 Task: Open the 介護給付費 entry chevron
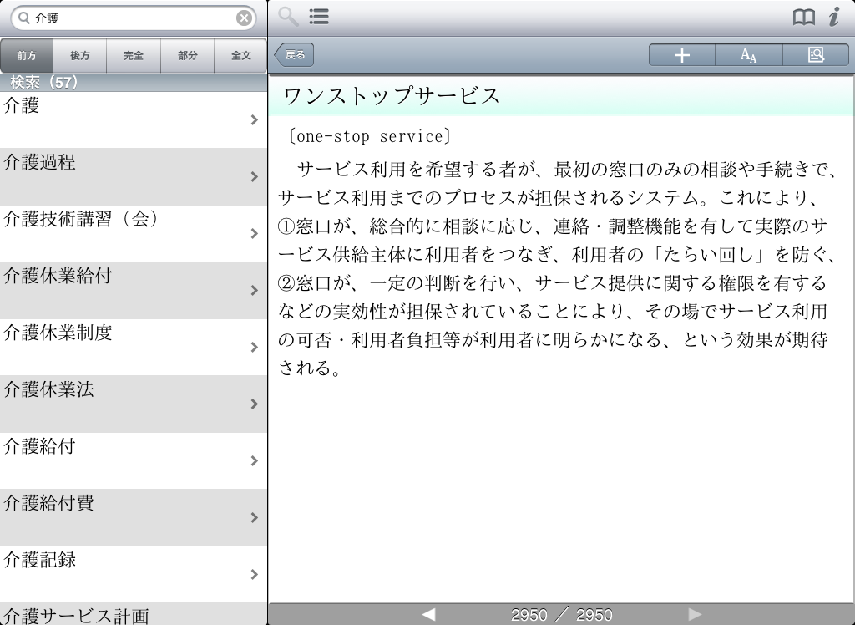click(x=254, y=517)
